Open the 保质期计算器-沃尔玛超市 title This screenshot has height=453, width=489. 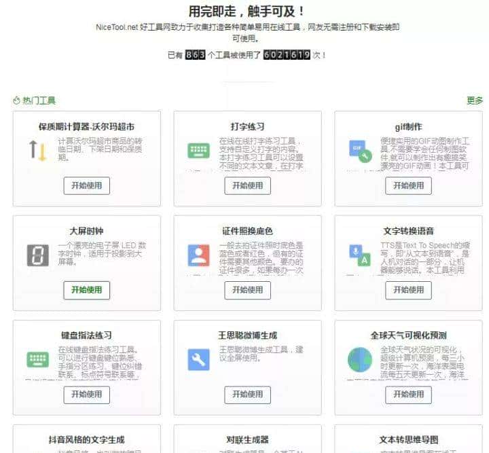pos(87,126)
